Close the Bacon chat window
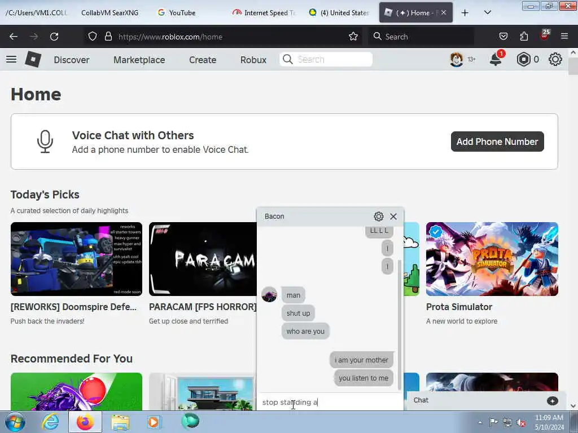Viewport: 578px width, 433px height. [393, 216]
